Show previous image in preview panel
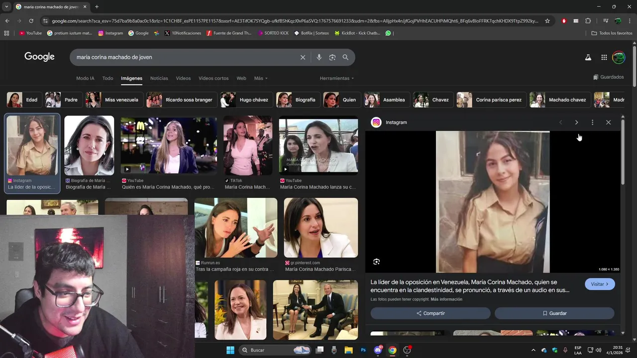Screen dimensions: 637x358 tap(561, 122)
